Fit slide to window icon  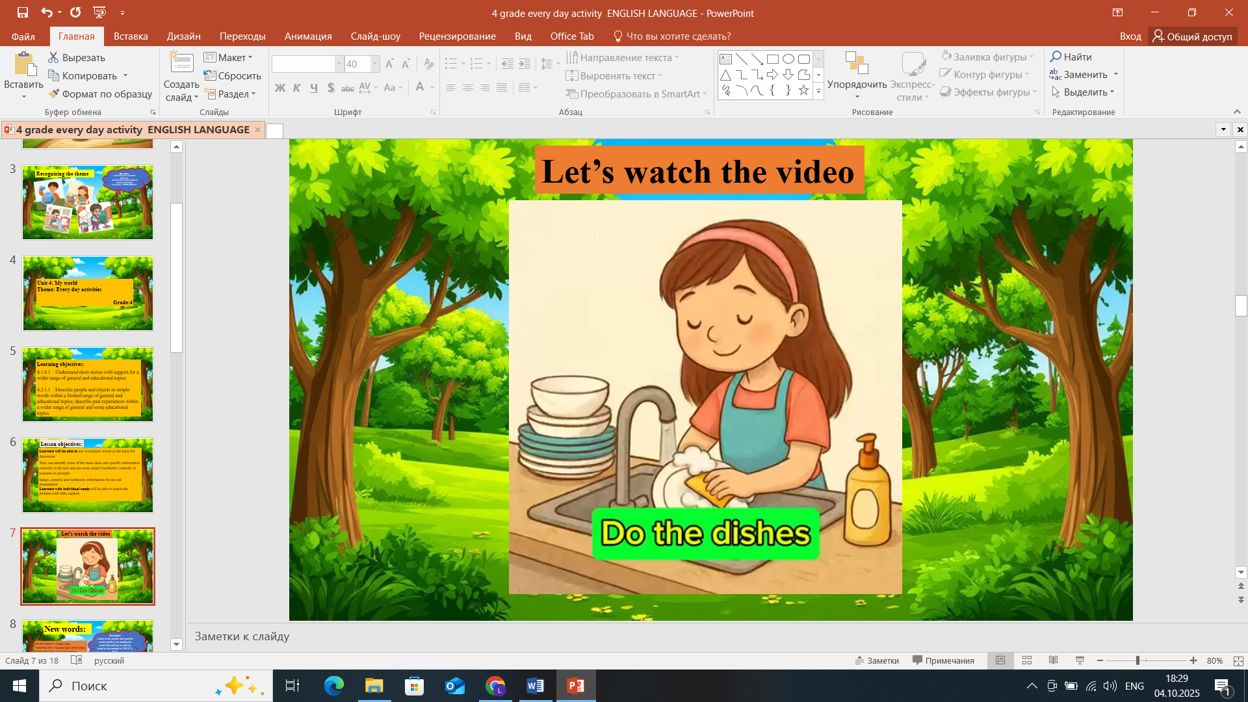click(x=1238, y=660)
